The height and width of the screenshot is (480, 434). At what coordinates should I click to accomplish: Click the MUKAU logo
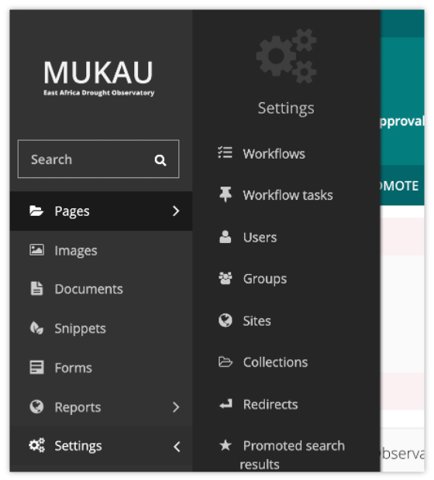(x=98, y=78)
